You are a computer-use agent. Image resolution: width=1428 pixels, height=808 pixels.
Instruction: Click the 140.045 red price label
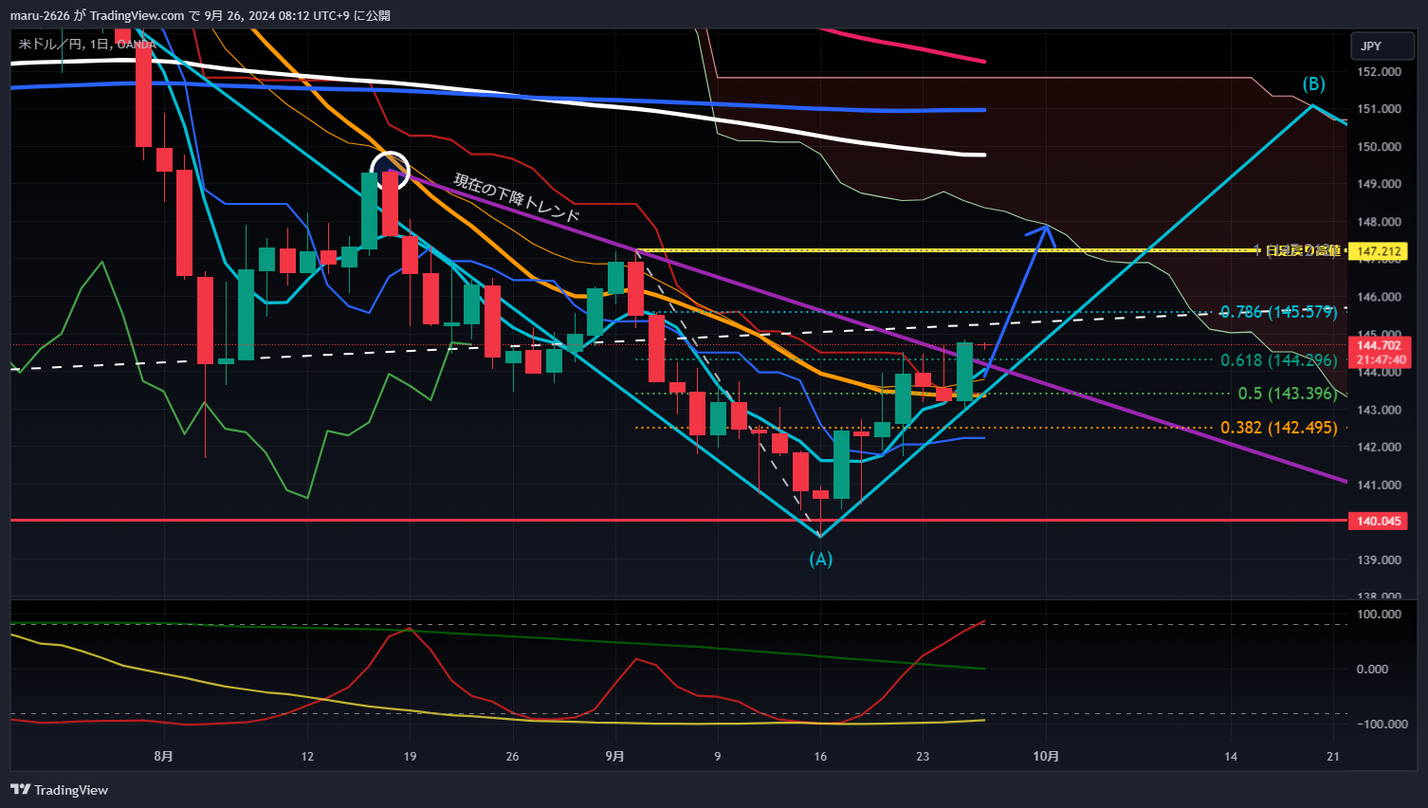(x=1379, y=521)
